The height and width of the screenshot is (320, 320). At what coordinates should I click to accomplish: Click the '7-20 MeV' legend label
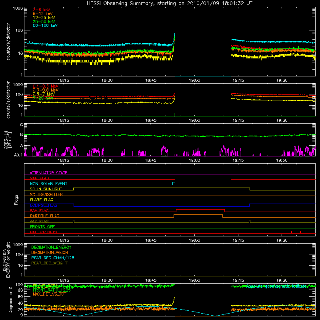[x=43, y=98]
